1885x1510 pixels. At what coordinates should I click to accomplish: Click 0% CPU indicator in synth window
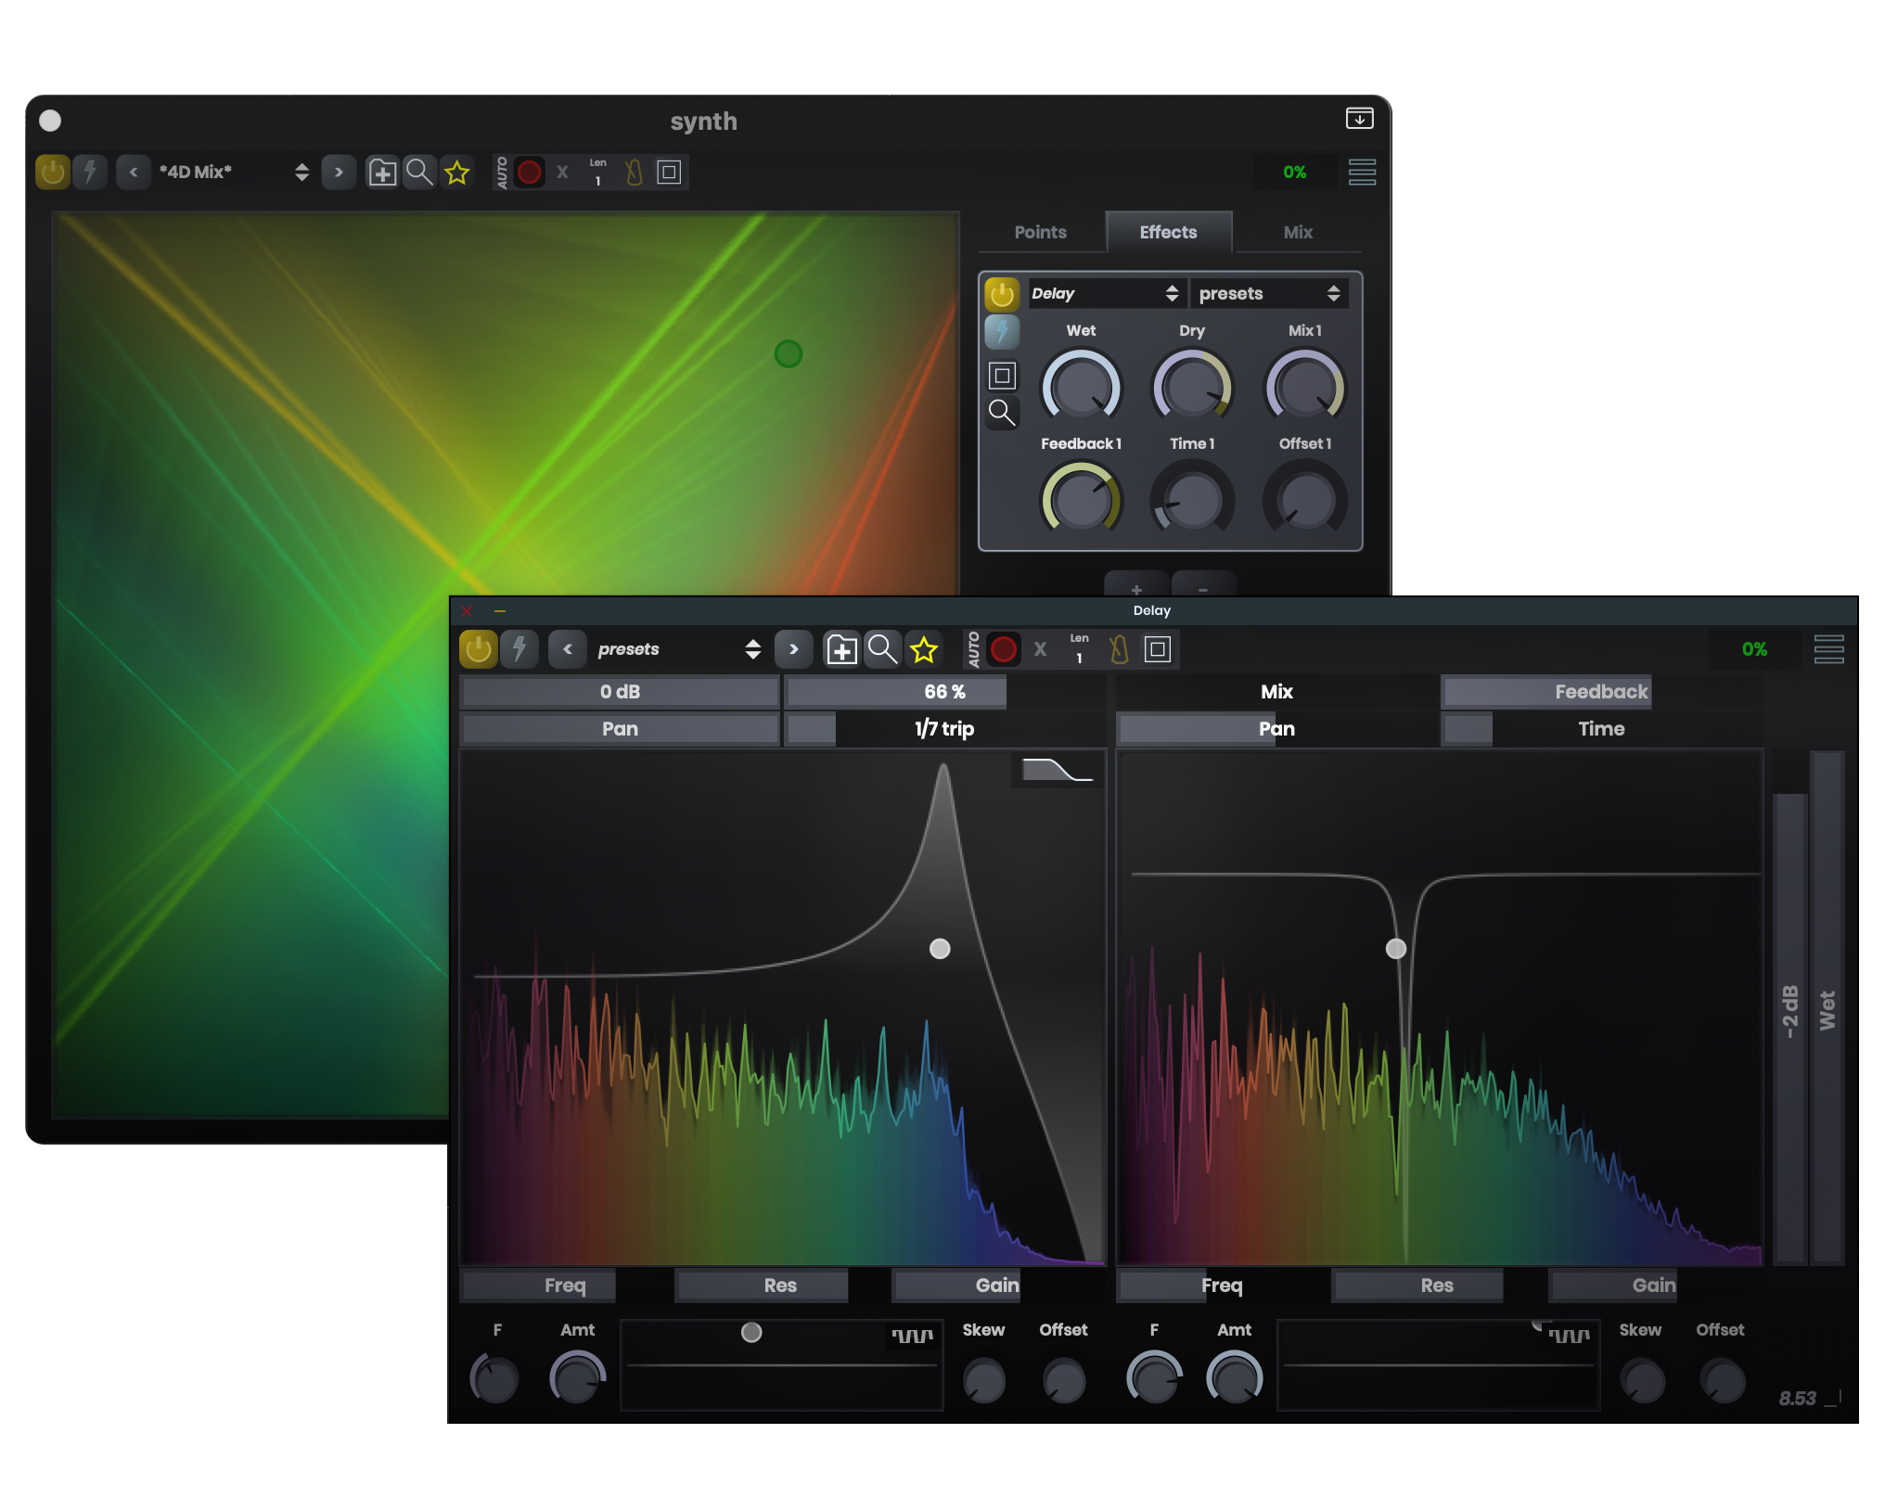coord(1295,172)
